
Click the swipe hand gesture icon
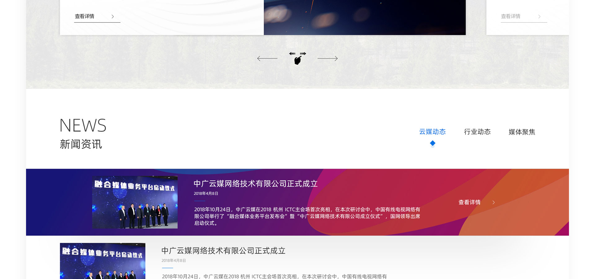297,58
